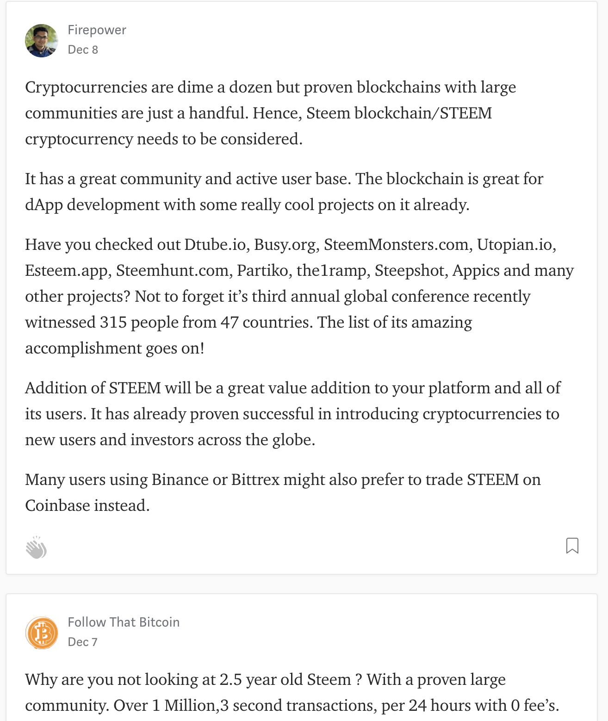Click the Dec 7 timestamp
The height and width of the screenshot is (721, 608).
point(82,642)
